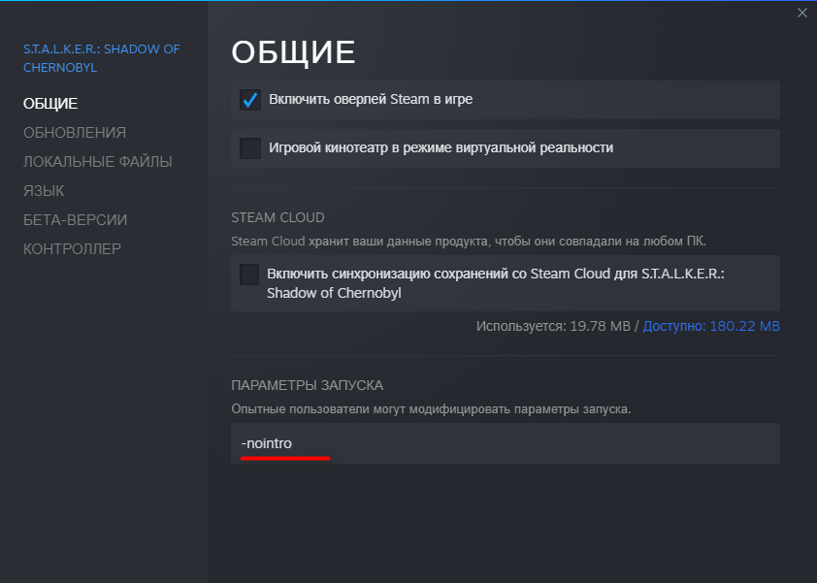Close the properties window with X

click(801, 13)
